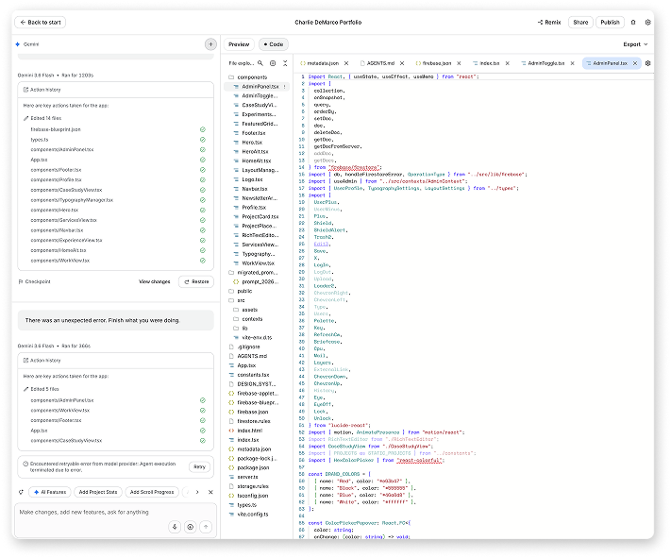671x558 pixels.
Task: Click the Publish button
Action: click(610, 23)
